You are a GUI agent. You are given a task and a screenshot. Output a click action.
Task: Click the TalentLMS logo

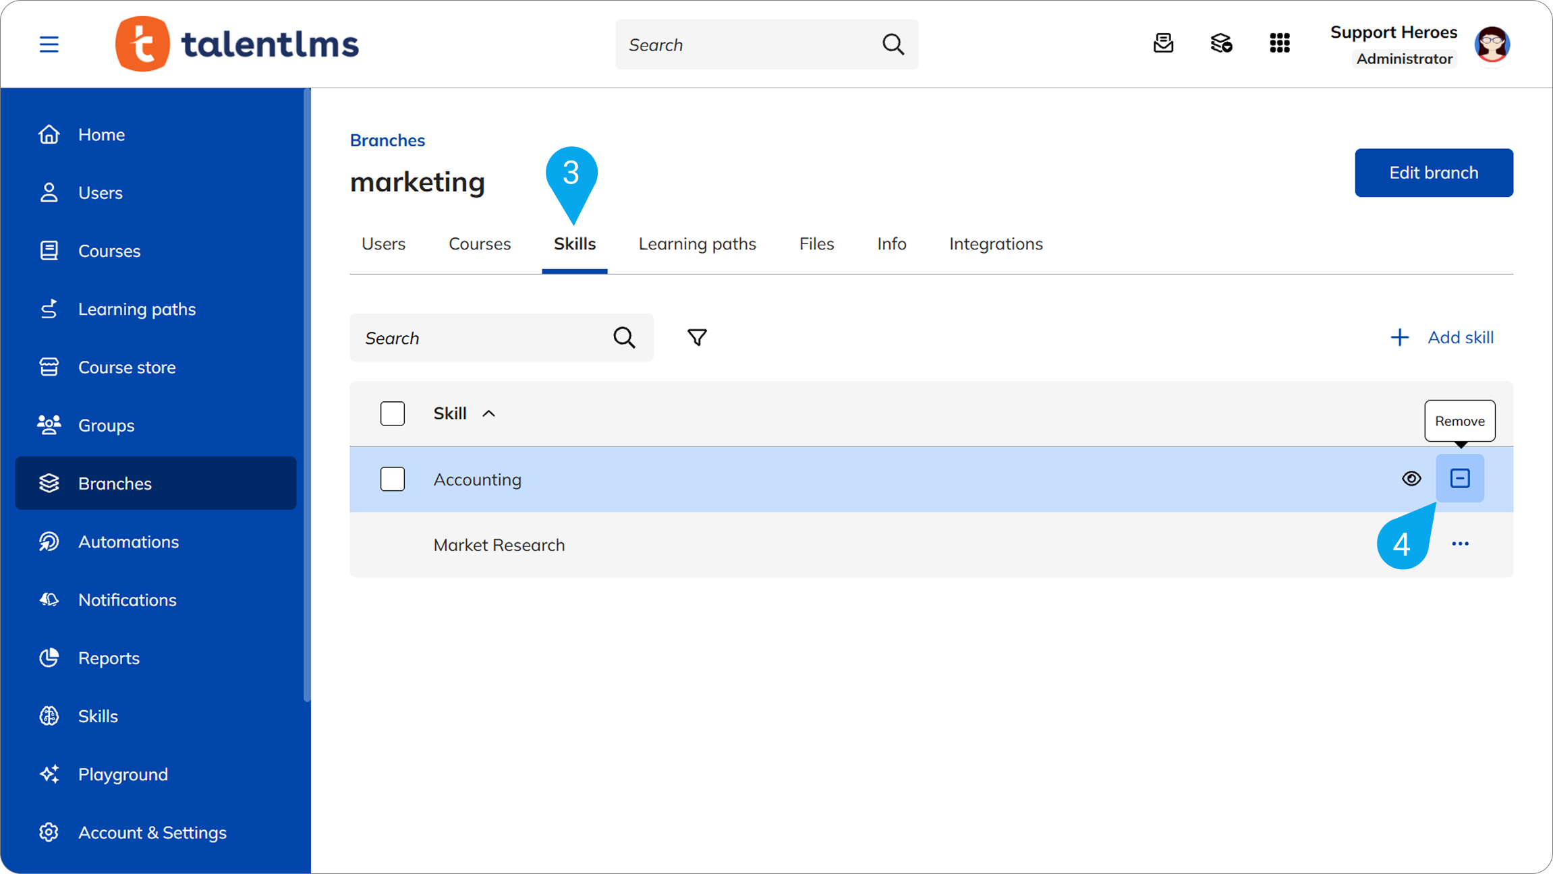[237, 45]
